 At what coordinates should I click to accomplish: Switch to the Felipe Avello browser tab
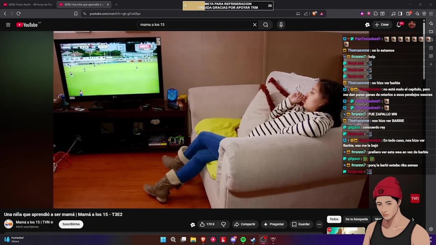[28, 4]
